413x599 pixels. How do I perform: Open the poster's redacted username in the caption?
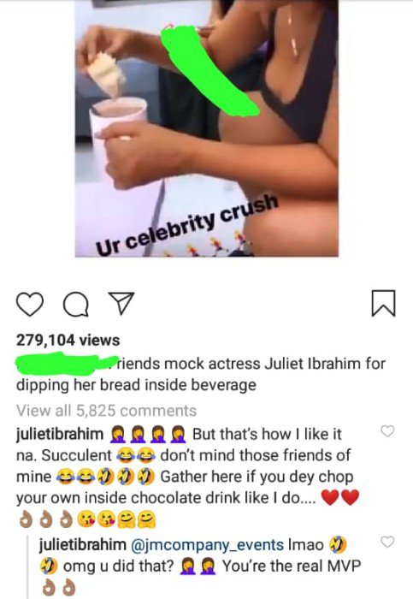[x=66, y=364]
